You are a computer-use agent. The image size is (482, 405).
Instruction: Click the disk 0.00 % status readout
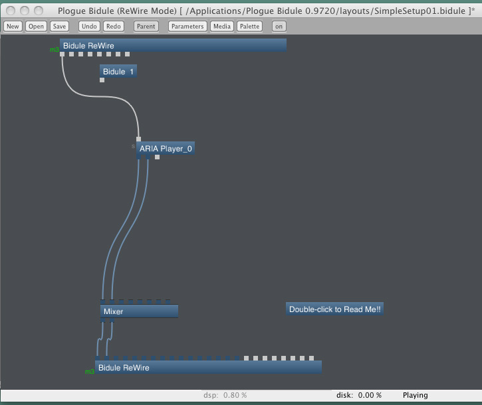[x=359, y=395]
